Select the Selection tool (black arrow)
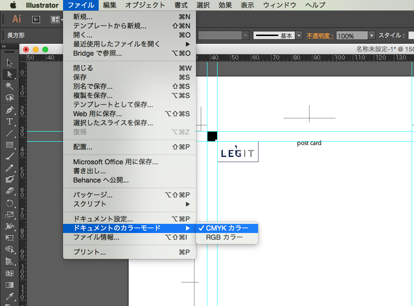The width and height of the screenshot is (414, 306). tap(10, 63)
